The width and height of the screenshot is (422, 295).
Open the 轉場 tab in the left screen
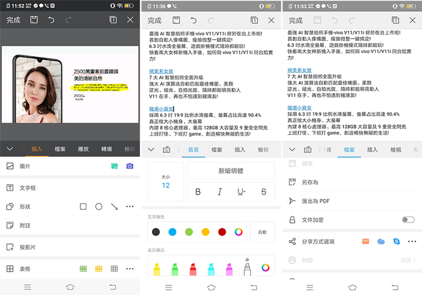click(x=107, y=149)
